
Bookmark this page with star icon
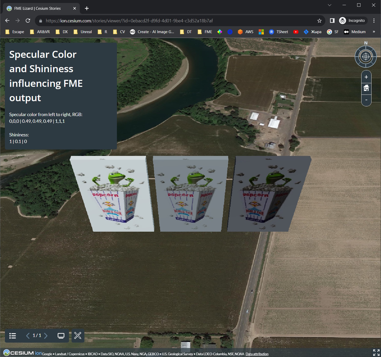click(x=319, y=21)
